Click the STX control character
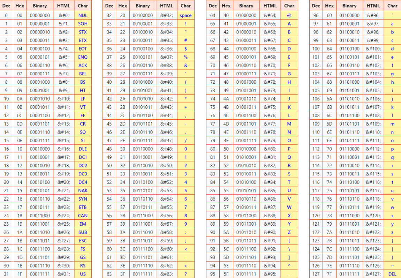The width and height of the screenshot is (401, 278). [83, 32]
